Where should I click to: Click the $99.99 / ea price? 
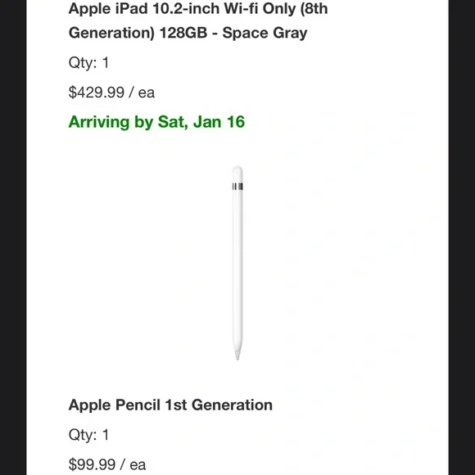tap(107, 464)
